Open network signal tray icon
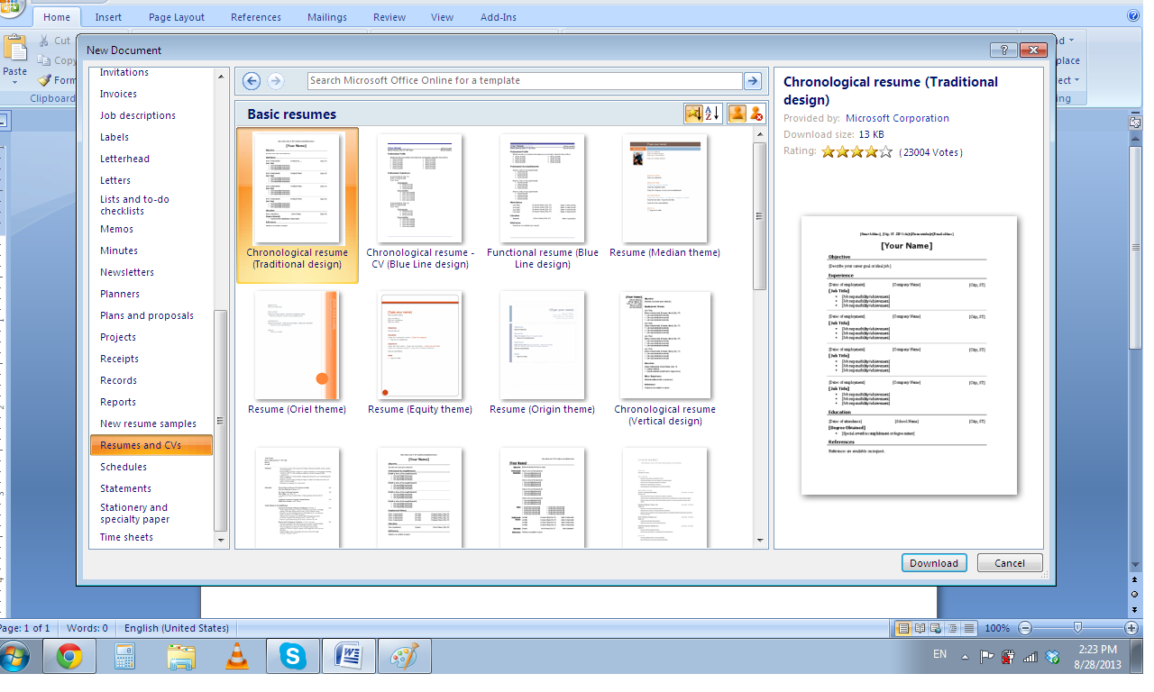This screenshot has width=1154, height=692. click(1030, 656)
